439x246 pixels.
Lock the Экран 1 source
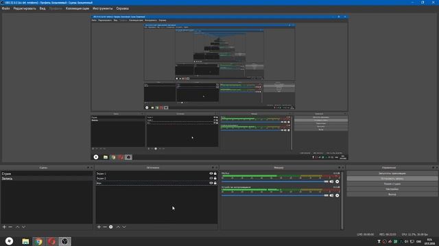[215, 174]
